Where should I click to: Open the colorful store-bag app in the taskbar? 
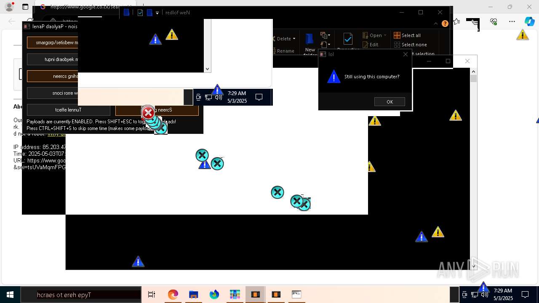[x=235, y=295]
